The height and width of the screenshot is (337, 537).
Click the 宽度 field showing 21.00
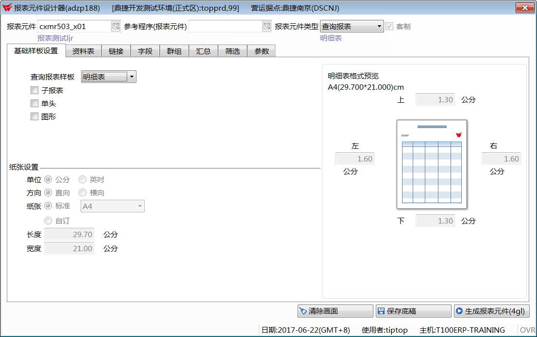[69, 248]
